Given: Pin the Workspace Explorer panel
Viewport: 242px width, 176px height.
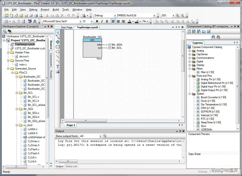Looking at the screenshot, I should 48,27.
